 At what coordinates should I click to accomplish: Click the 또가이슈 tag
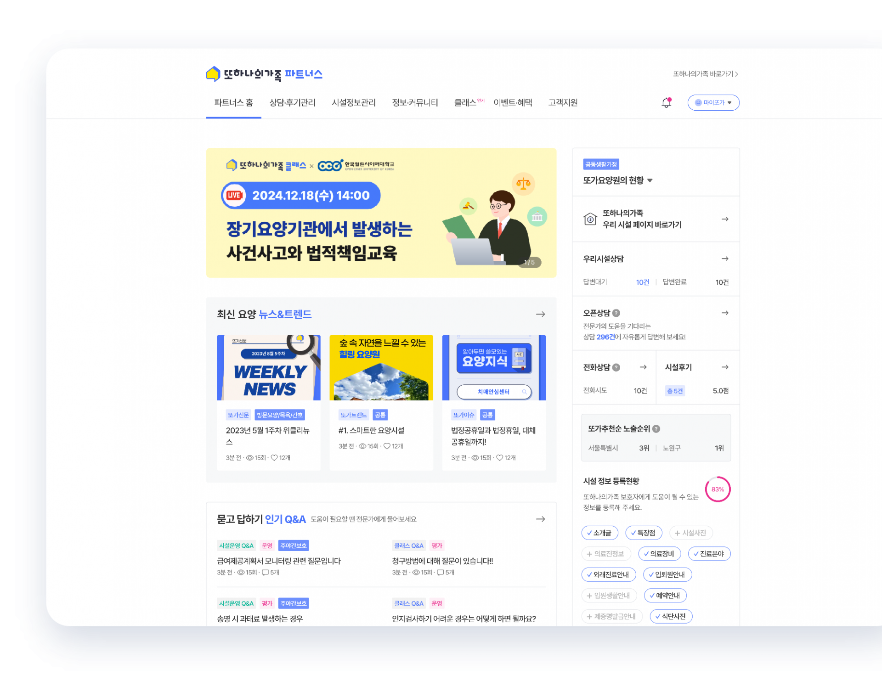coord(464,415)
